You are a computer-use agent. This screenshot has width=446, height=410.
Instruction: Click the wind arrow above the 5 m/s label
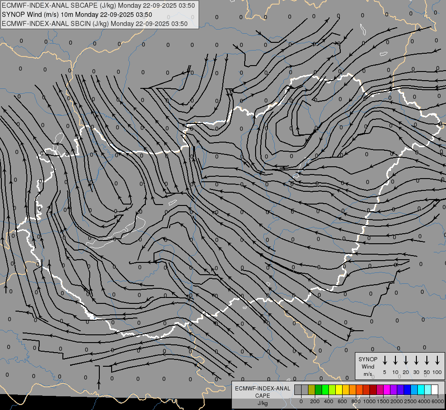tap(384, 360)
